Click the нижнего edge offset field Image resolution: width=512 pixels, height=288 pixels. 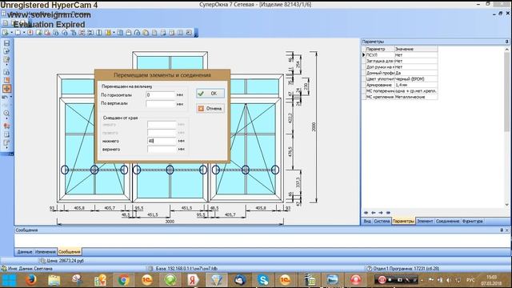(162, 141)
